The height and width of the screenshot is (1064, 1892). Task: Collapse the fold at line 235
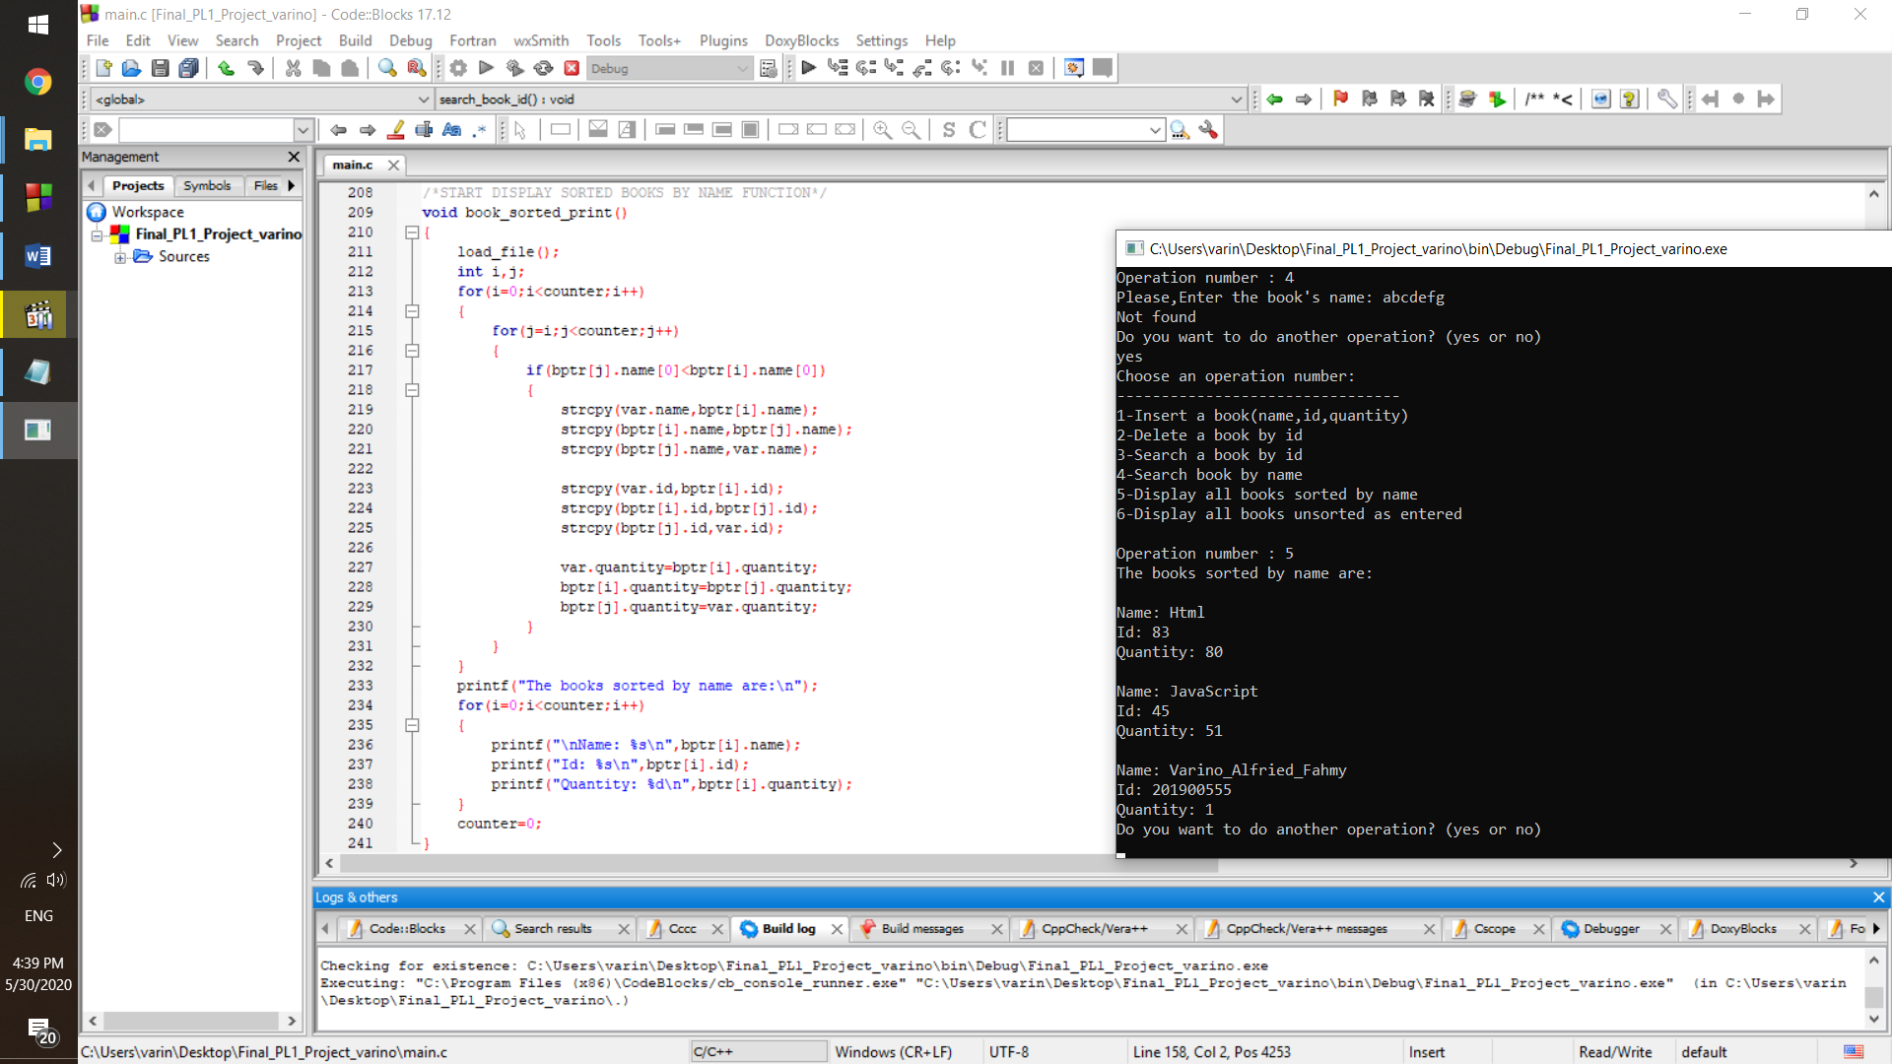tap(412, 725)
